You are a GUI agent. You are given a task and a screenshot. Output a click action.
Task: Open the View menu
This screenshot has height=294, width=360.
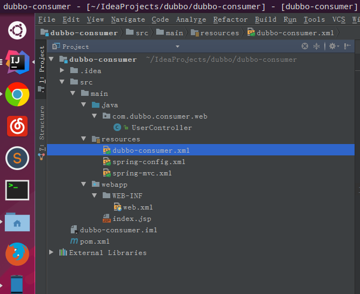coord(95,19)
